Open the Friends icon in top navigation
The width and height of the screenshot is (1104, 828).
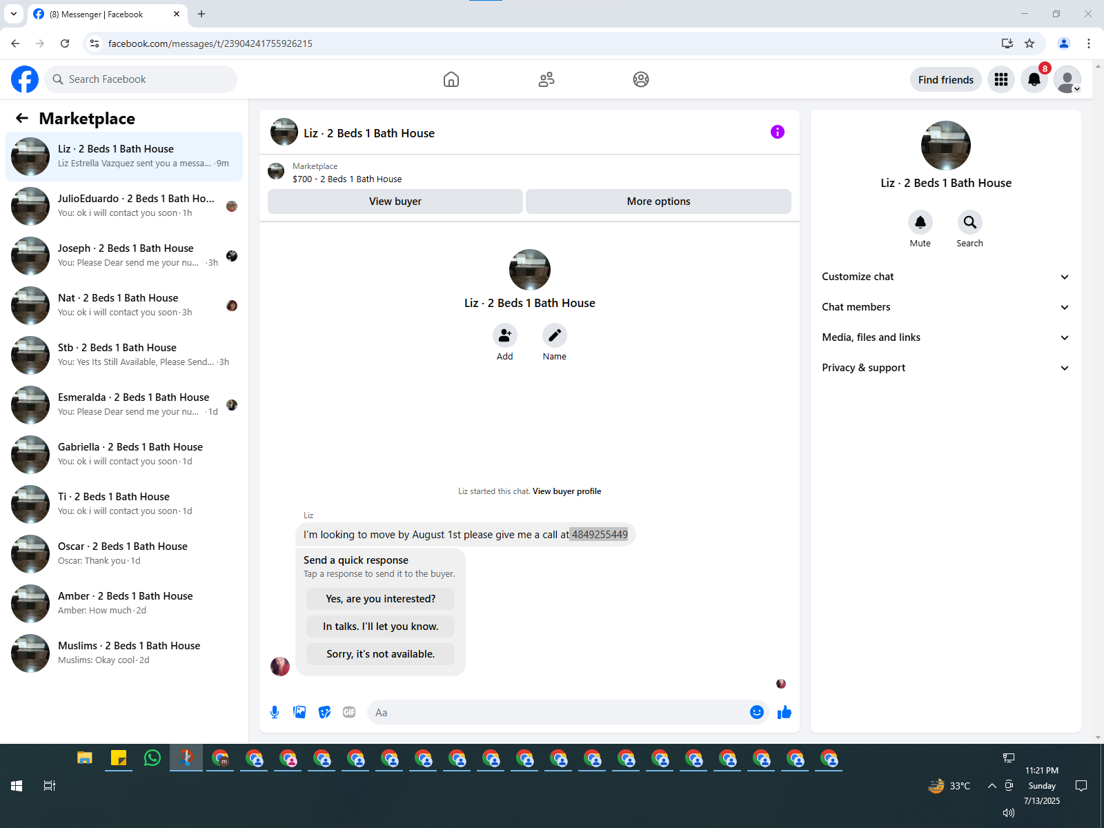546,79
